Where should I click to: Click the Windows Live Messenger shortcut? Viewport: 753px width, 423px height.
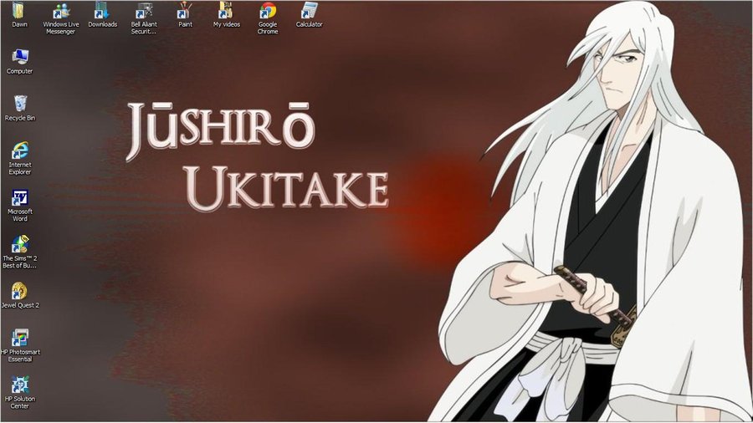[x=60, y=12]
